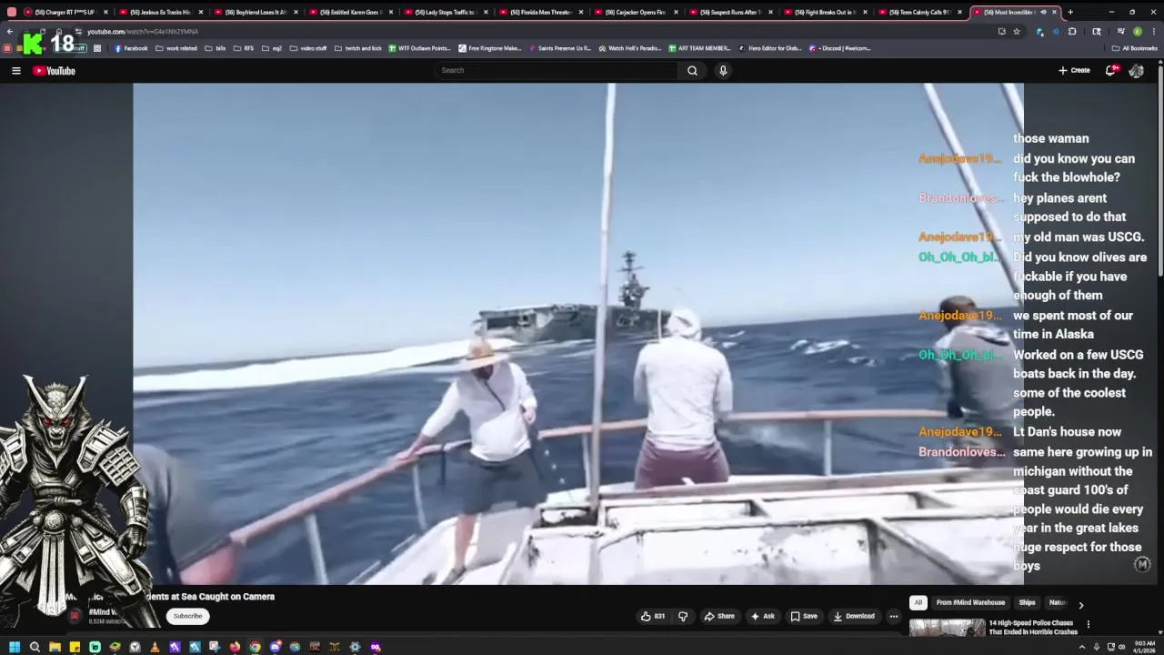Open the work related bookmarks folder
1164x655 pixels.
[176, 48]
